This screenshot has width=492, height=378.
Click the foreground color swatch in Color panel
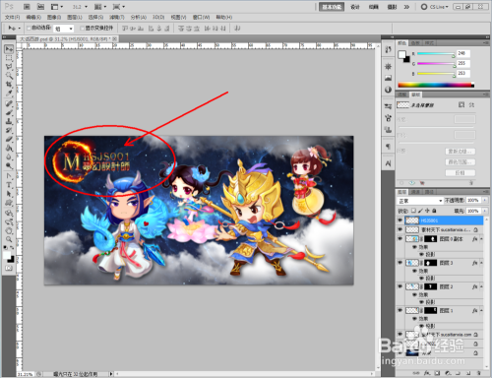pyautogui.click(x=401, y=54)
